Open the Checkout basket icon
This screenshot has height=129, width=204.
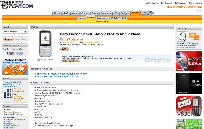tap(162, 3)
